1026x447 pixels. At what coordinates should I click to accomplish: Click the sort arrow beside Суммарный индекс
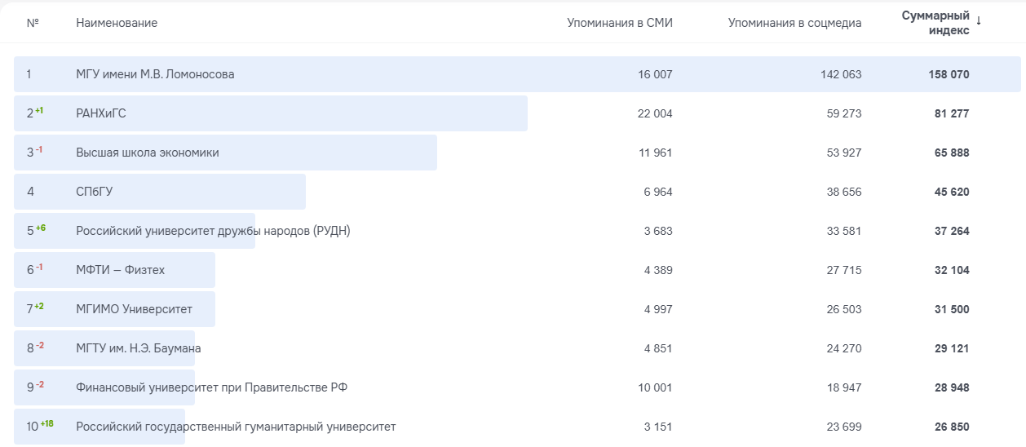point(979,20)
